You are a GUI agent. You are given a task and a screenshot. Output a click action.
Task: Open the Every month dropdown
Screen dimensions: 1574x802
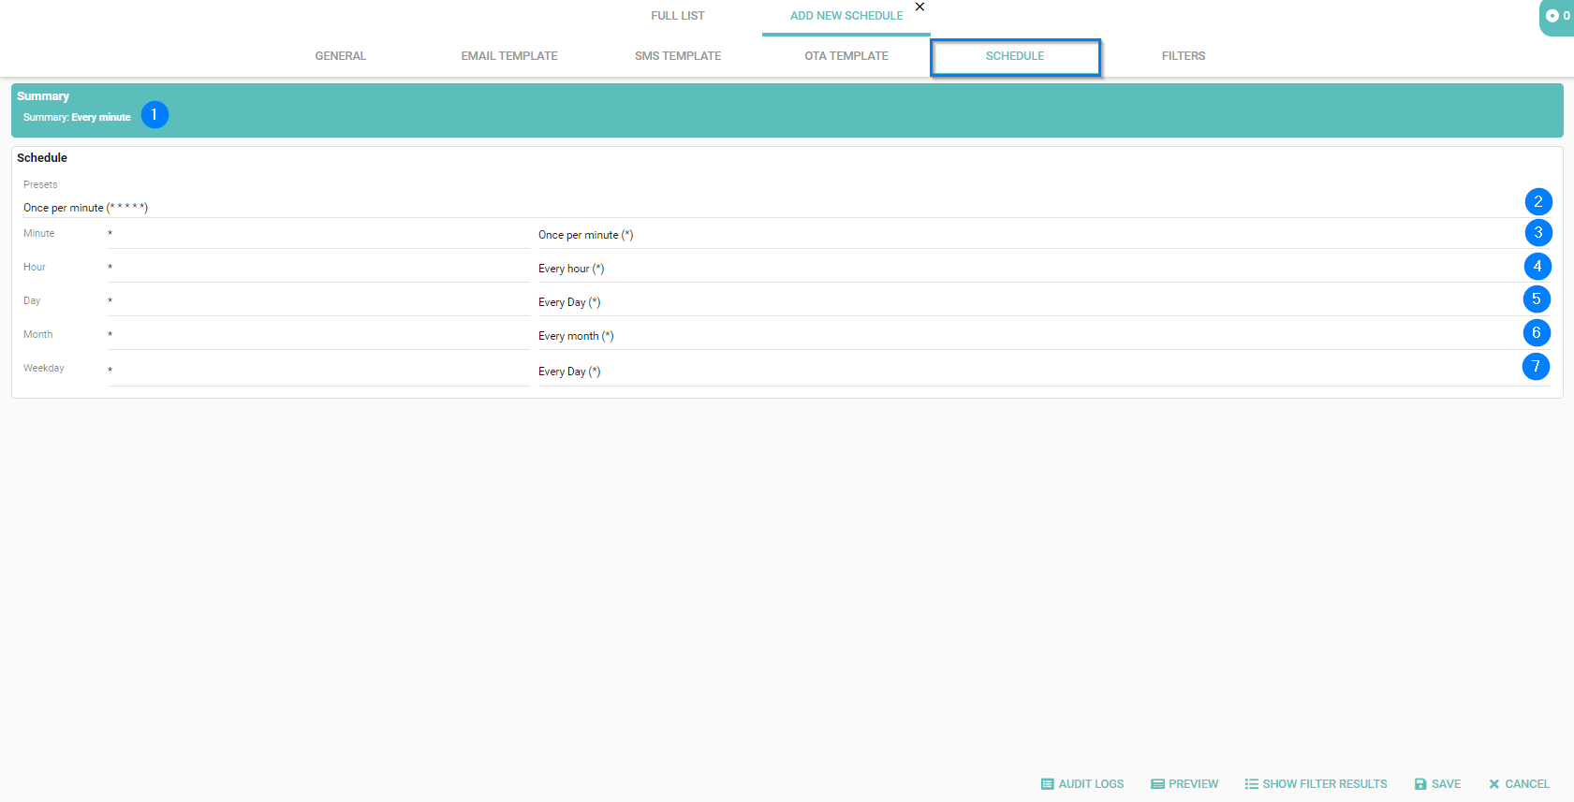click(x=1030, y=336)
